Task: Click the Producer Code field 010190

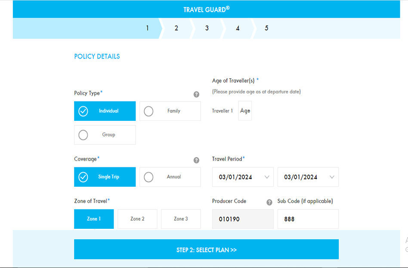Action: pyautogui.click(x=243, y=219)
